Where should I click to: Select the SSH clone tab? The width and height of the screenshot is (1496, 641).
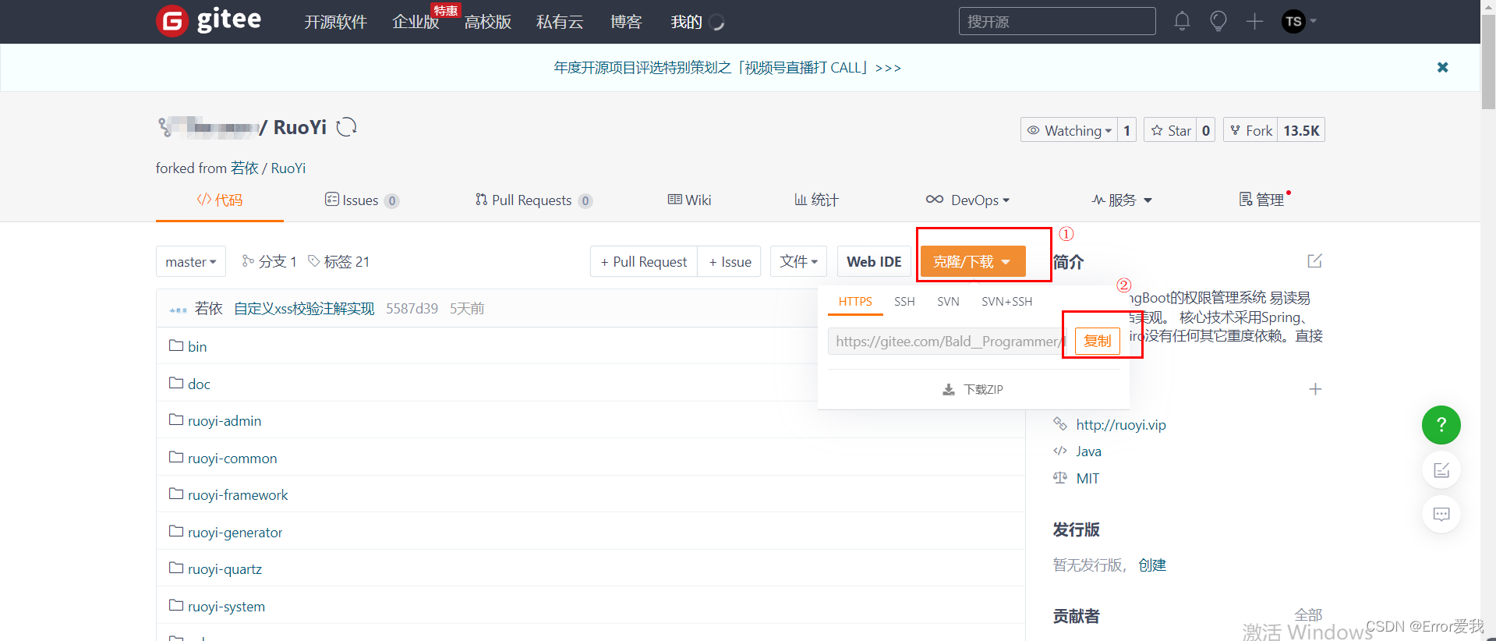coord(904,301)
